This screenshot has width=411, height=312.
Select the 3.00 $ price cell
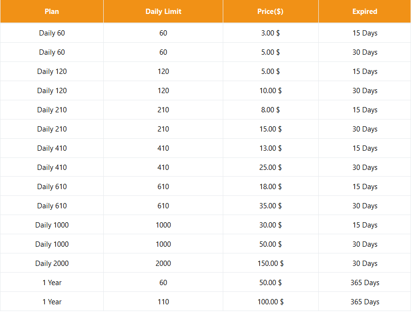(x=270, y=33)
